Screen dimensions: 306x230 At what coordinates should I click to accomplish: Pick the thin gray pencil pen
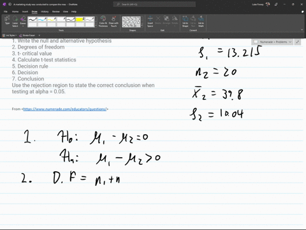pos(90,19)
